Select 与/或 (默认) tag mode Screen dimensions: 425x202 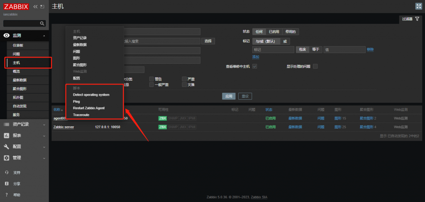(265, 41)
